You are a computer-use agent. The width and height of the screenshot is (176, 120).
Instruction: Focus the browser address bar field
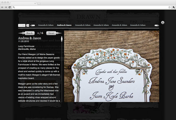(x=92, y=7)
